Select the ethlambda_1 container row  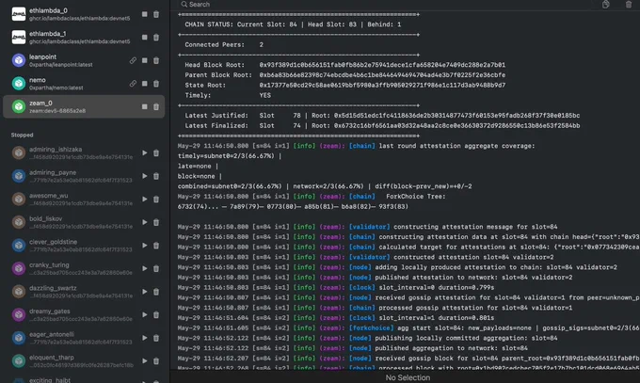pyautogui.click(x=84, y=37)
